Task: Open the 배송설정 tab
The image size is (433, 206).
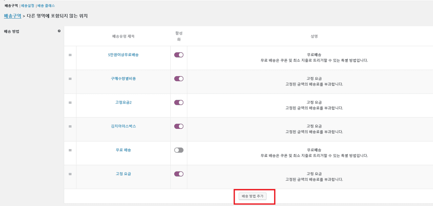Action: (x=28, y=6)
